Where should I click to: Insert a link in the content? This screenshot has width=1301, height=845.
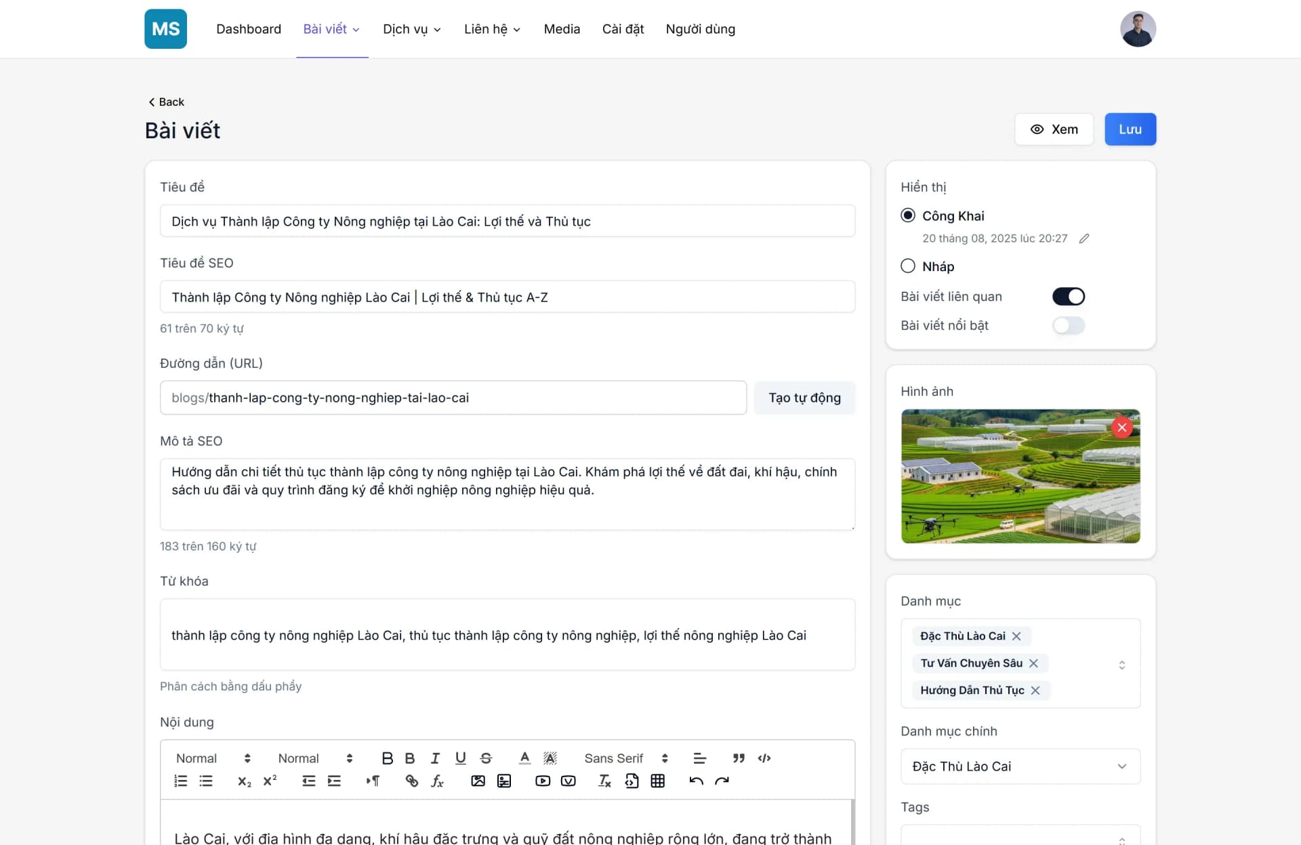(x=411, y=781)
